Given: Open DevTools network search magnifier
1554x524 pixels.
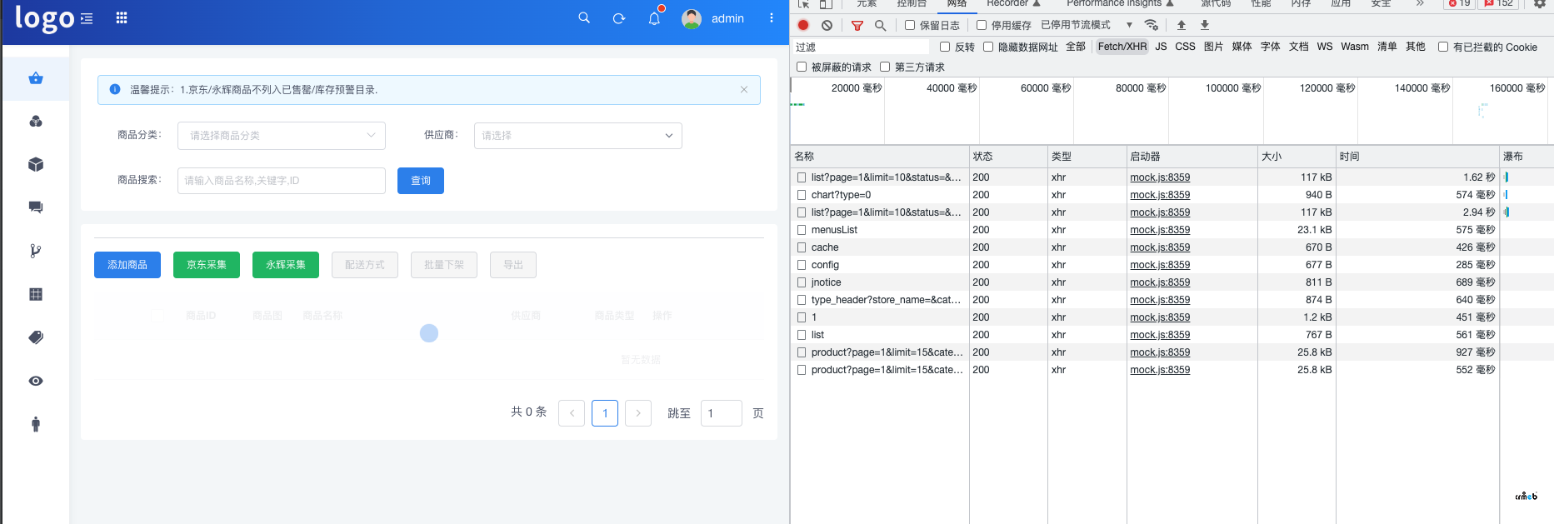Looking at the screenshot, I should [x=880, y=25].
